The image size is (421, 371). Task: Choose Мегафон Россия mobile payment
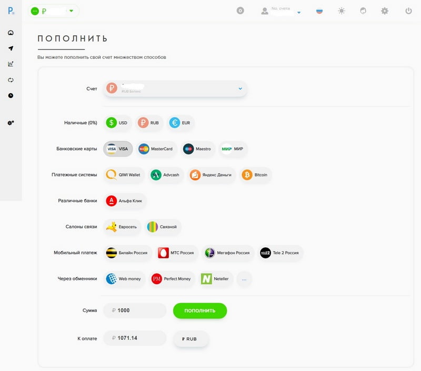228,253
